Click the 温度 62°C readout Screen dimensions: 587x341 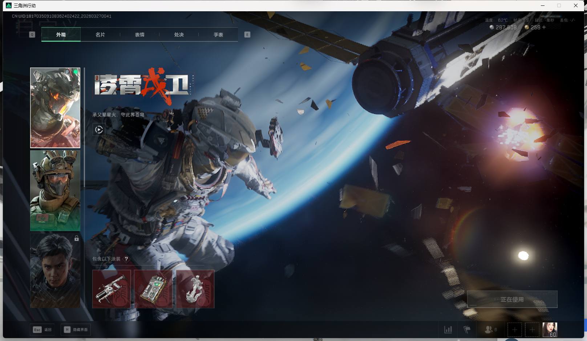(x=496, y=20)
